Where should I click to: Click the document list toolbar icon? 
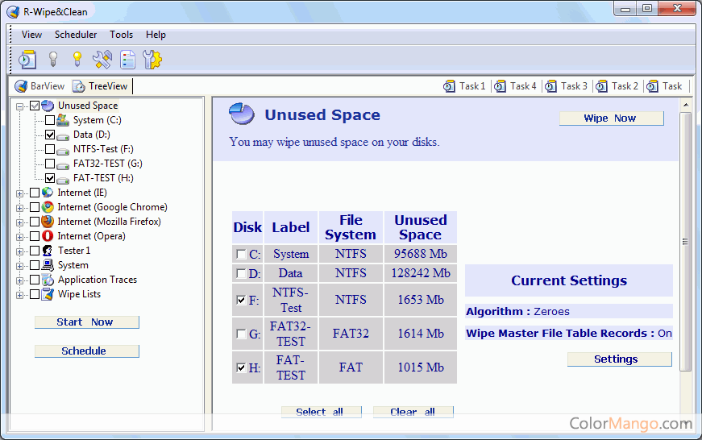[127, 60]
